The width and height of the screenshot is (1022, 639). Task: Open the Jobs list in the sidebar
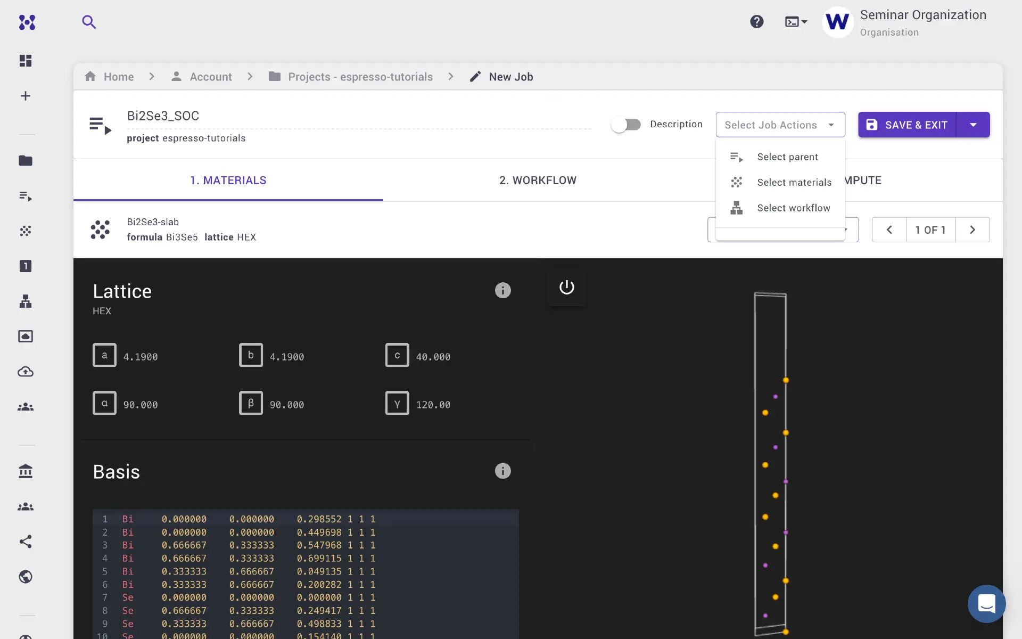coord(26,196)
